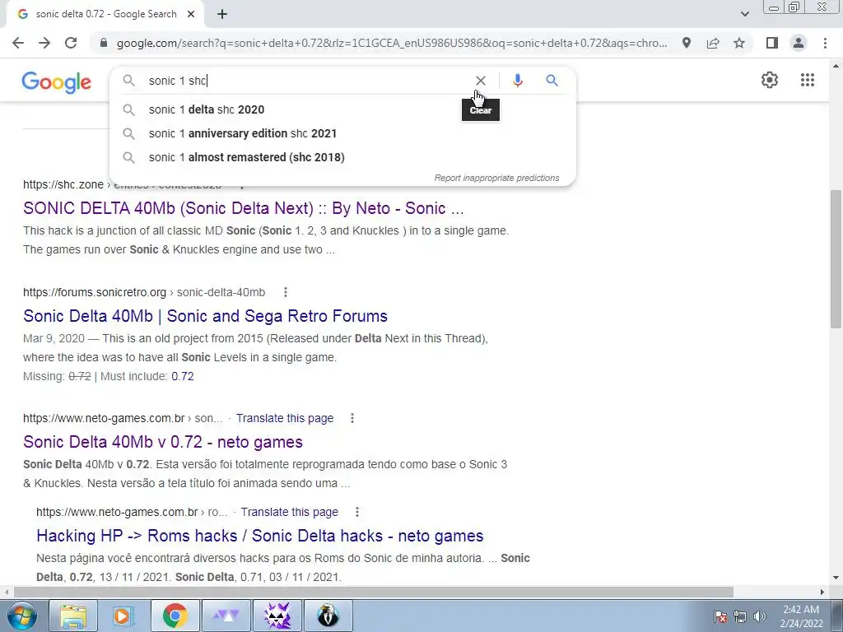Select suggestion 'sonic 1 delta shc 2020'
Viewport: 843px width, 632px height.
coord(342,109)
